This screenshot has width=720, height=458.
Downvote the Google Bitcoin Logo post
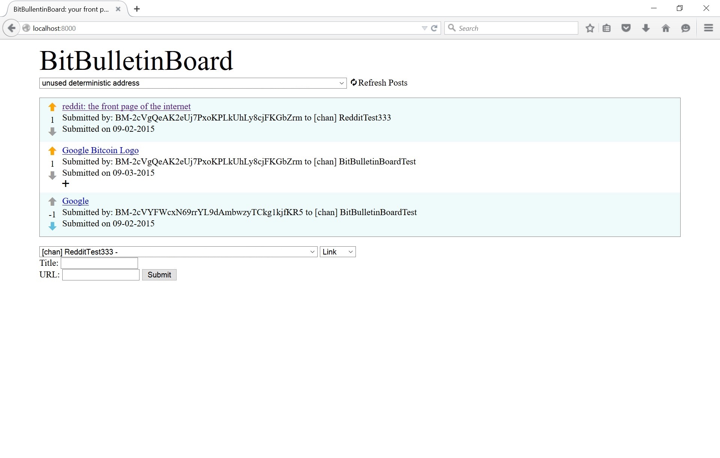52,175
